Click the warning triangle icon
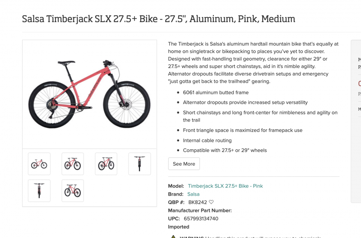Viewport: 361px width, 238px height. [173, 237]
